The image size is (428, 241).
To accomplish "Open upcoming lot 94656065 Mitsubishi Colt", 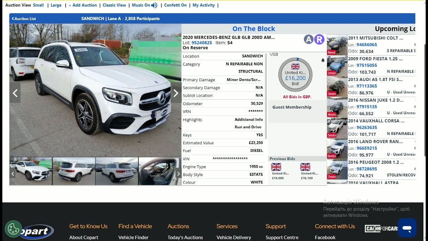I will click(x=367, y=45).
